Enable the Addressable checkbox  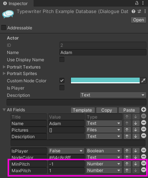[x=4, y=28]
